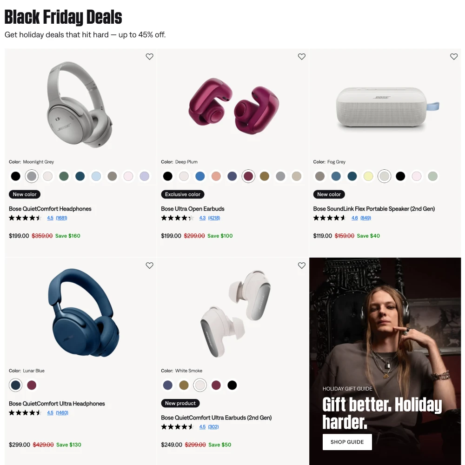This screenshot has width=465, height=465.
Task: Open reviews link (4218) for Ultra Open Earbuds
Action: click(214, 218)
